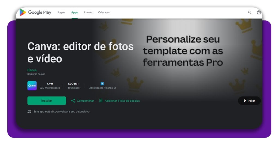Open the Canva developer link
279x146 pixels.
pos(32,70)
